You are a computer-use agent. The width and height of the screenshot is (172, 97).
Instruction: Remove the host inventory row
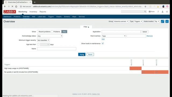click(x=150, y=36)
